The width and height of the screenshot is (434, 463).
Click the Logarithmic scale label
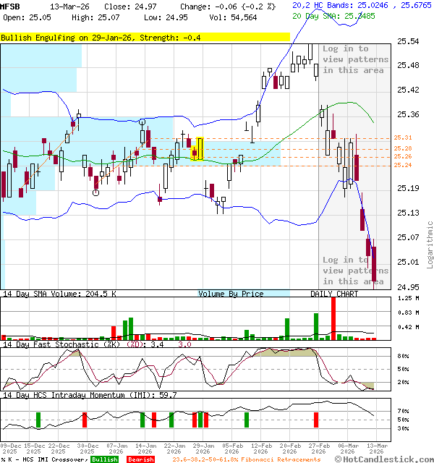tap(430, 245)
